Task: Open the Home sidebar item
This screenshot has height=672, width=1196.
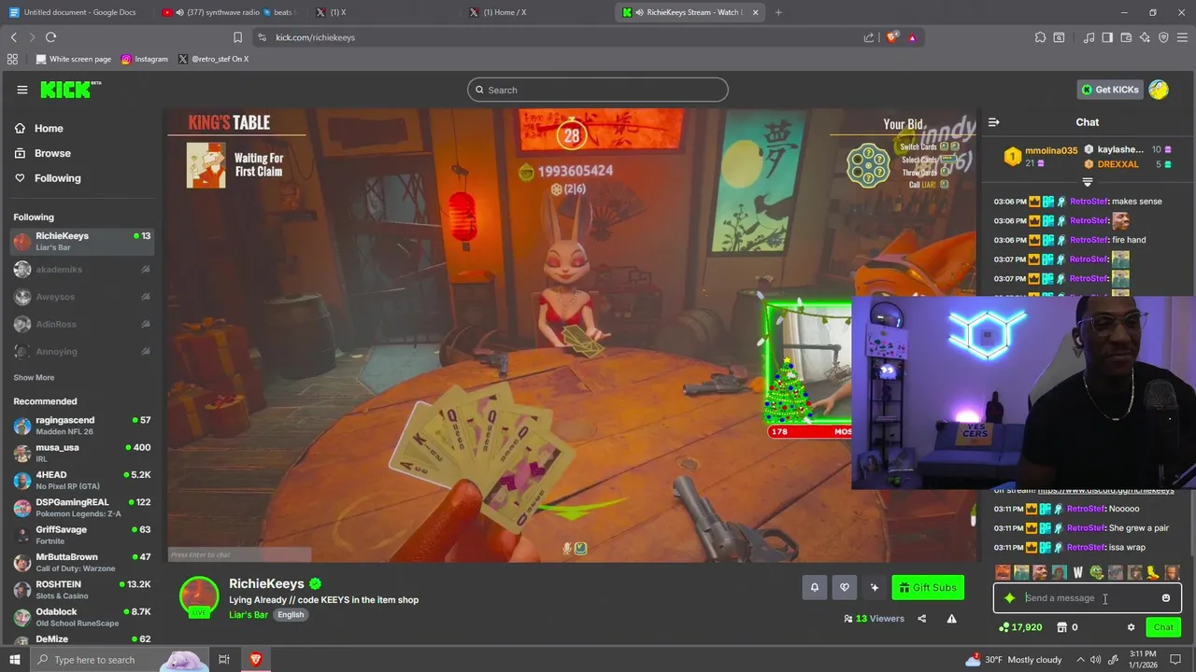Action: pos(38,129)
